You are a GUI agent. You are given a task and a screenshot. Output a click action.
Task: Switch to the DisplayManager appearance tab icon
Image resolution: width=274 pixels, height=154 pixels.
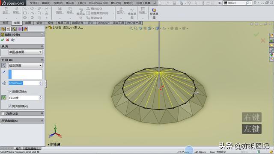pyautogui.click(x=25, y=29)
